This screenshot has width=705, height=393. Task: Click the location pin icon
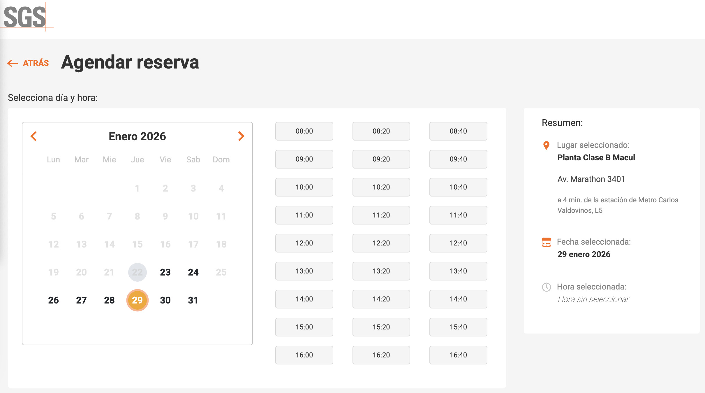click(546, 145)
